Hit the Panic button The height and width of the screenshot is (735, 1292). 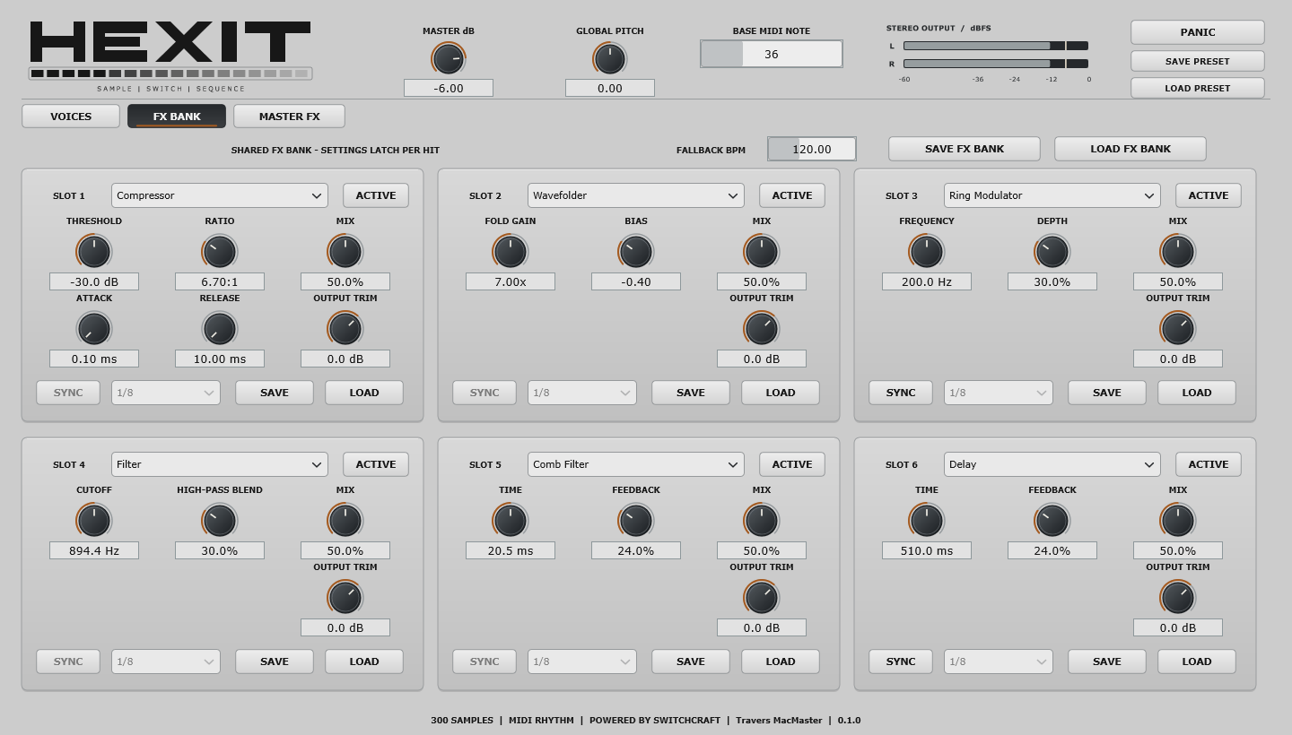(1198, 32)
